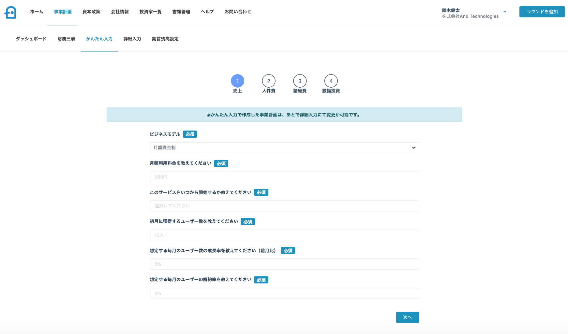Focus the 月額利用料金 input field
Image resolution: width=568 pixels, height=334 pixels.
(x=284, y=177)
